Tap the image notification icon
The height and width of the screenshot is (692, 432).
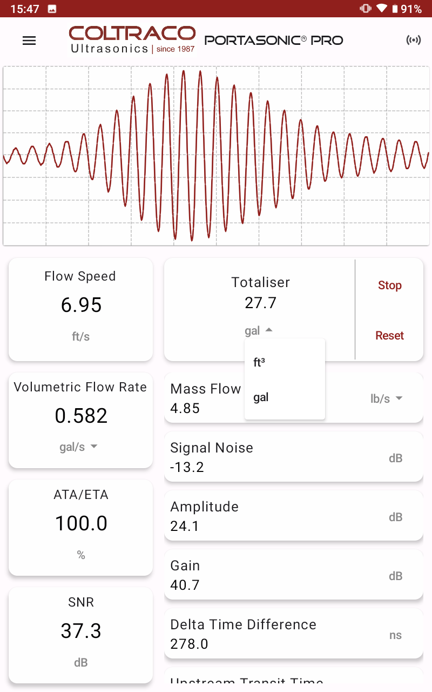(52, 9)
